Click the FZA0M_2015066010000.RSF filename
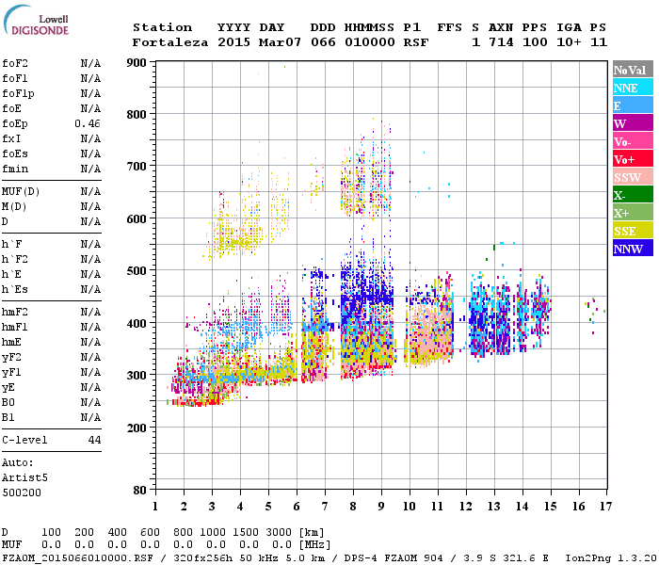This screenshot has height=565, width=659. (78, 558)
